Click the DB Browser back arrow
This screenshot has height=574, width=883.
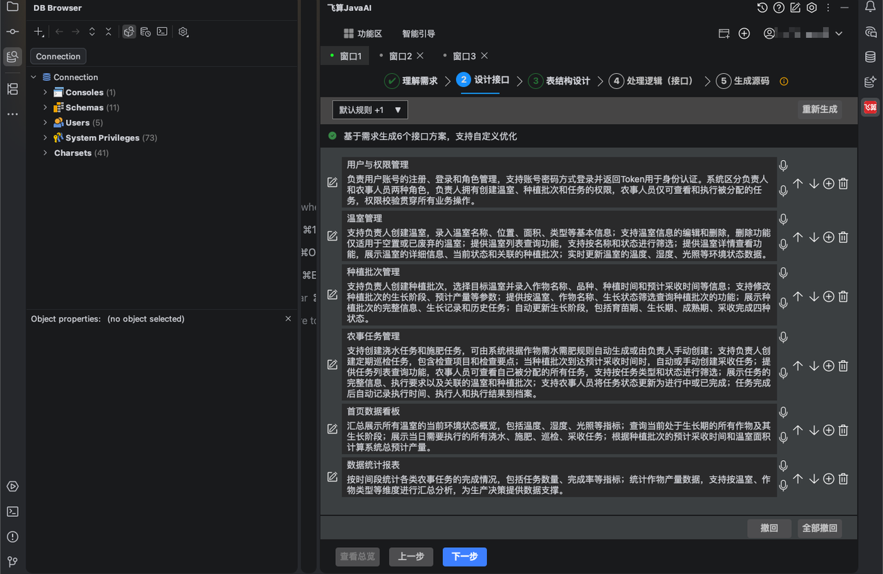coord(59,32)
